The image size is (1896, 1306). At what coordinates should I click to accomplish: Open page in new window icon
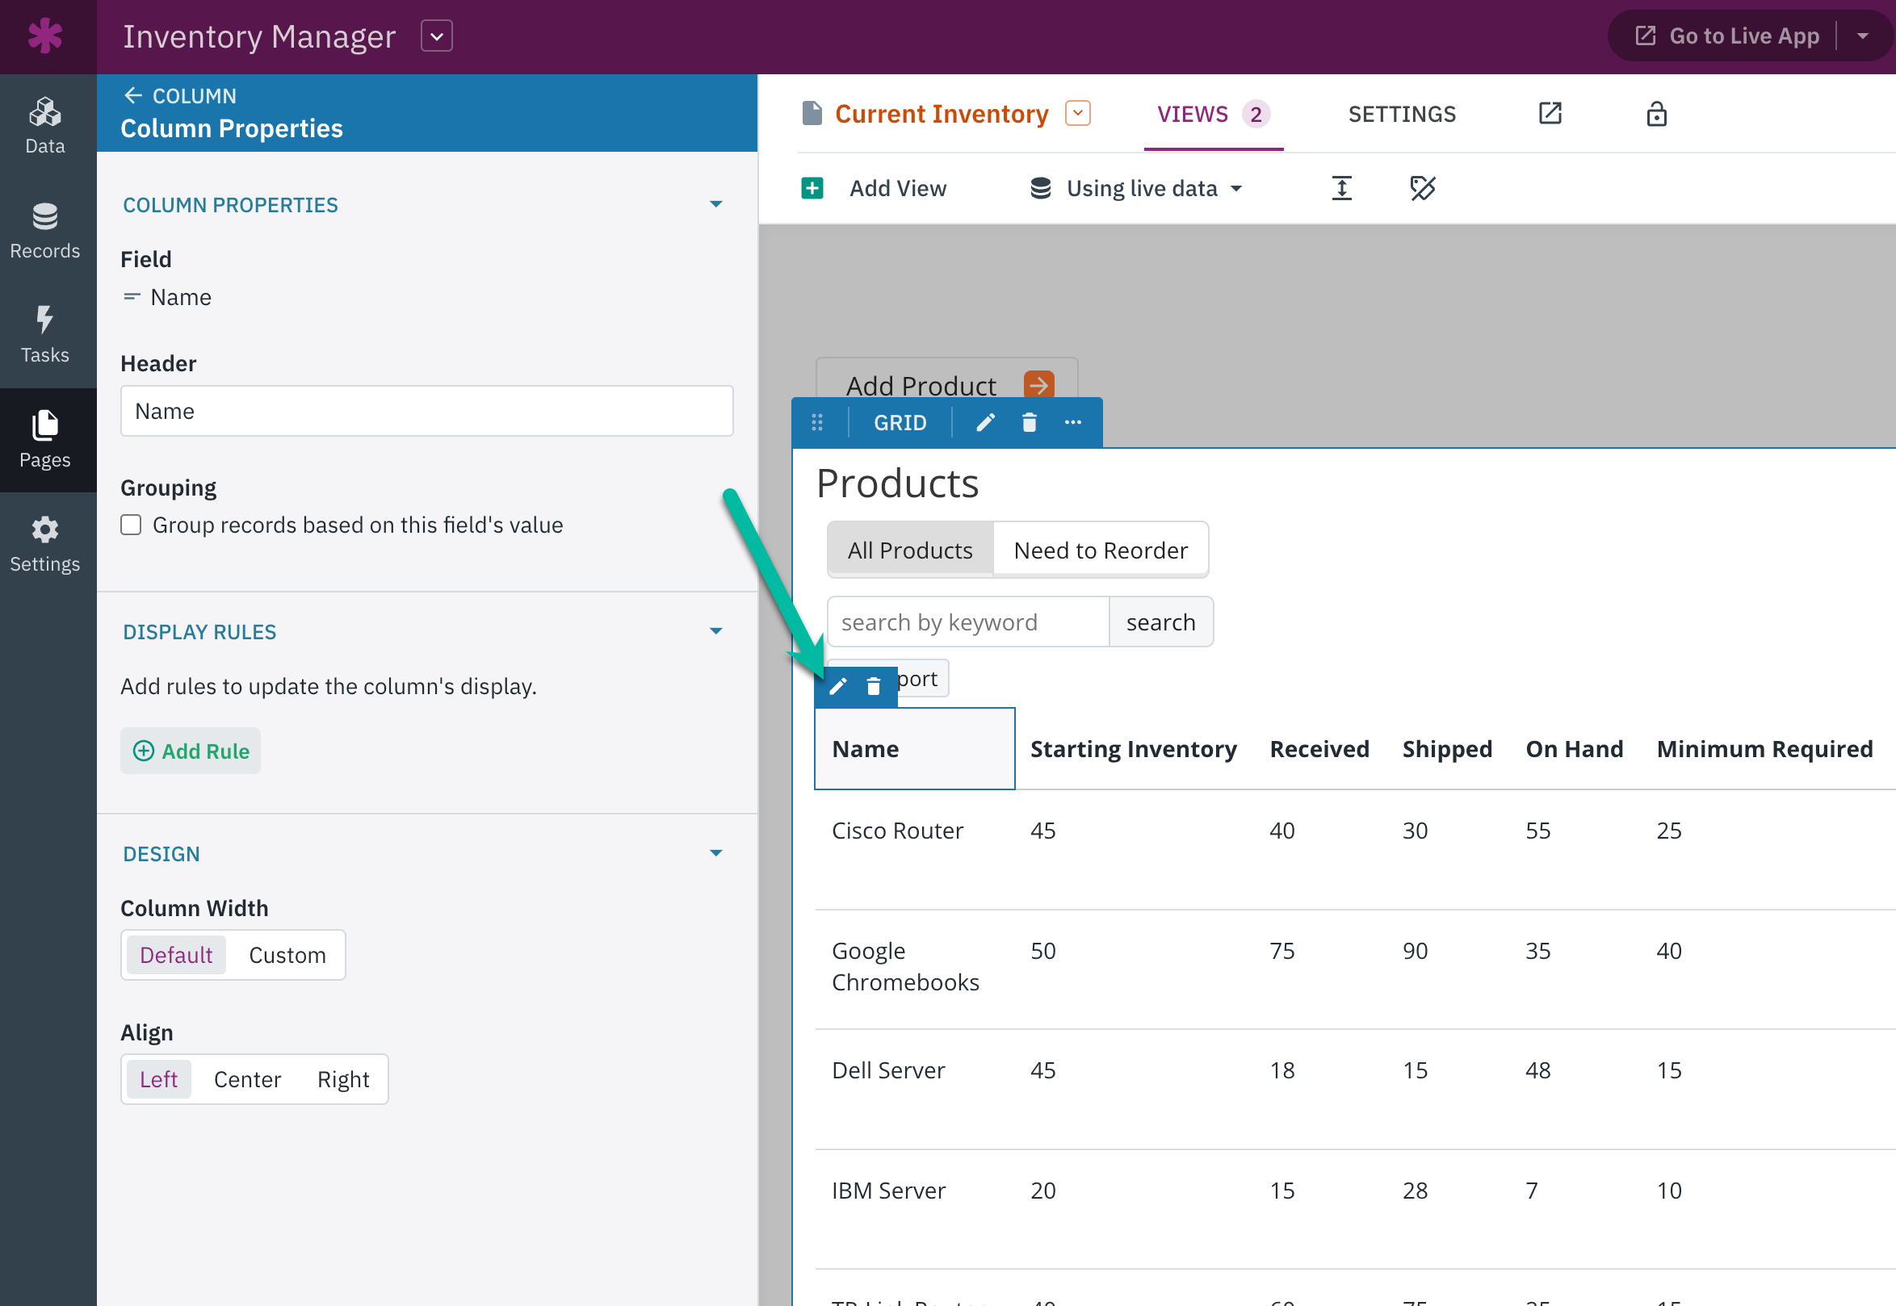[x=1550, y=114]
